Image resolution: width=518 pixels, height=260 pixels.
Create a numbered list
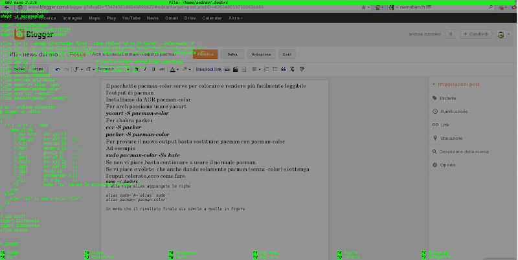266,69
